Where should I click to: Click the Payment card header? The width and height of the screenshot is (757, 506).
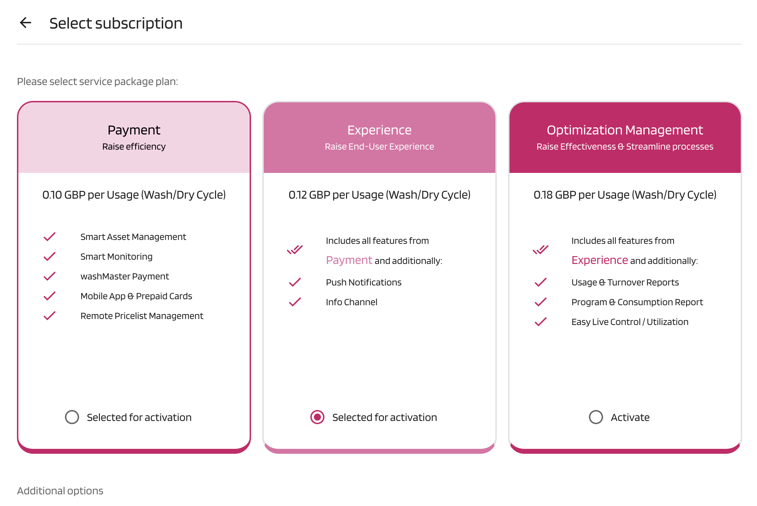pos(134,137)
